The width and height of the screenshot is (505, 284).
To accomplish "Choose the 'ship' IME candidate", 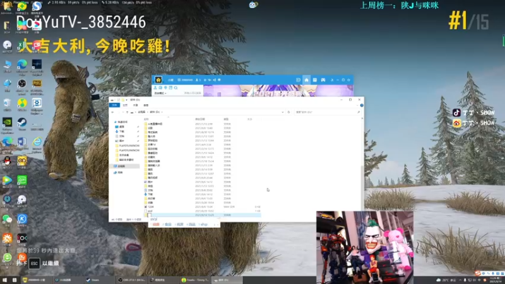I will [x=203, y=225].
